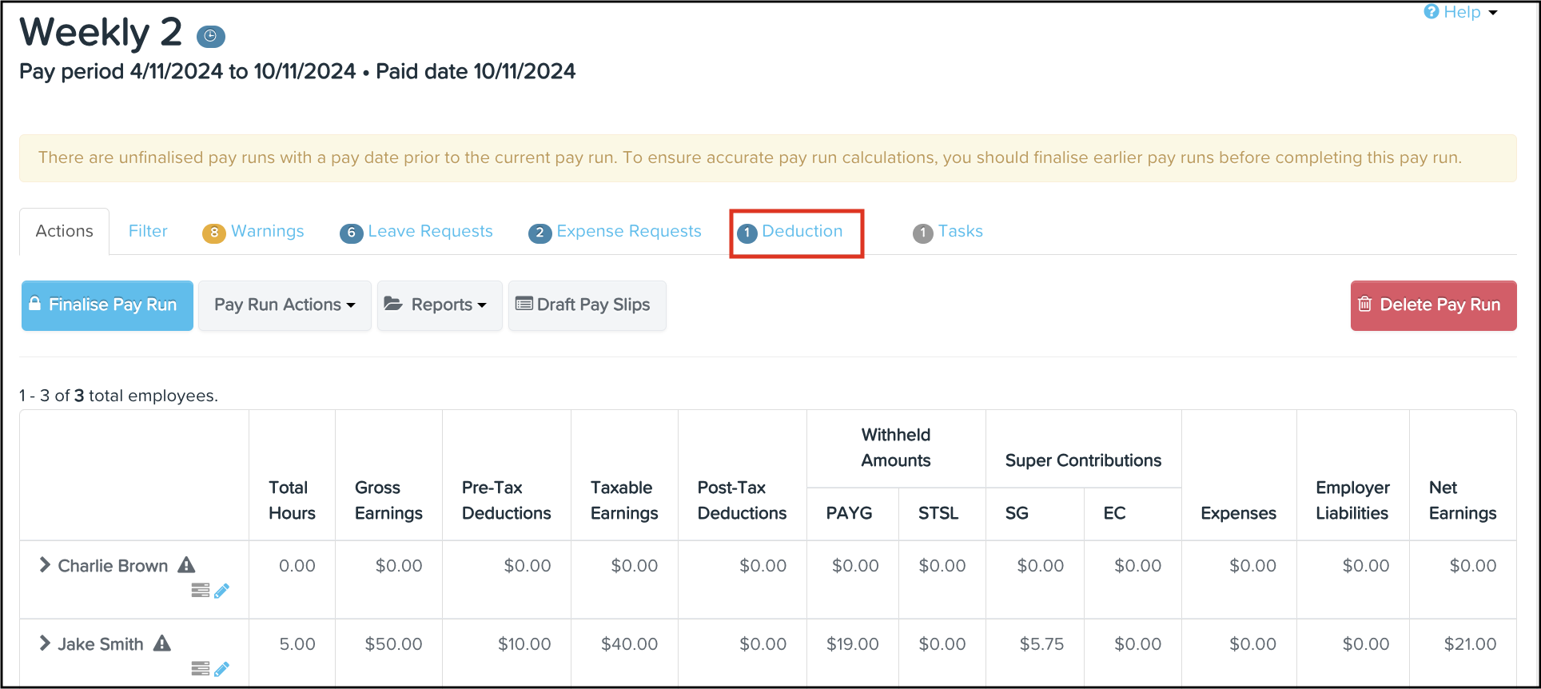1541x689 pixels.
Task: Click Jake Smith's blue pencil edit icon
Action: point(222,669)
